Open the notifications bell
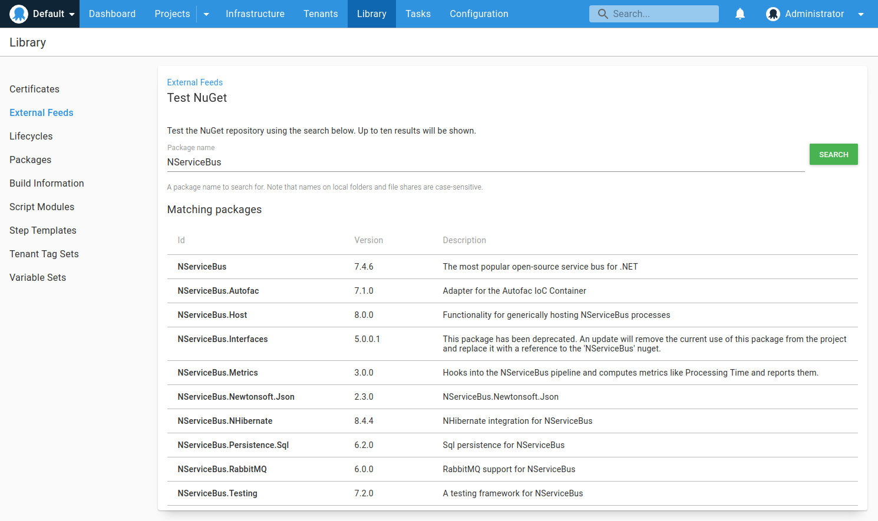878x521 pixels. click(740, 14)
